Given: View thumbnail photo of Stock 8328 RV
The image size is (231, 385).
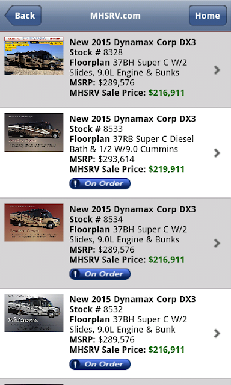Looking at the screenshot, I should point(34,56).
